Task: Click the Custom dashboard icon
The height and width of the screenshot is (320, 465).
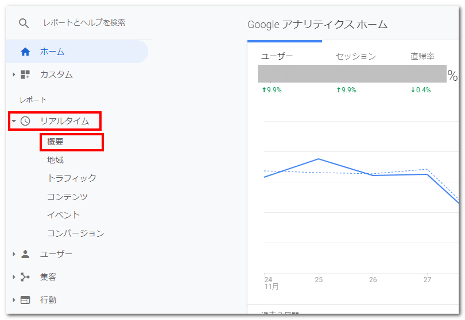Action: pyautogui.click(x=25, y=75)
